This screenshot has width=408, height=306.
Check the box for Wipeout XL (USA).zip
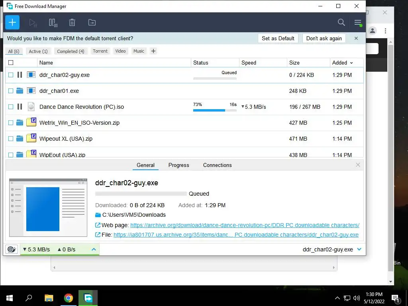coord(11,139)
